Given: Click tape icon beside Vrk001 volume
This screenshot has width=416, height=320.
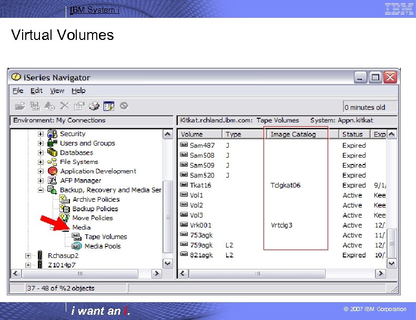Looking at the screenshot, I should [x=184, y=224].
